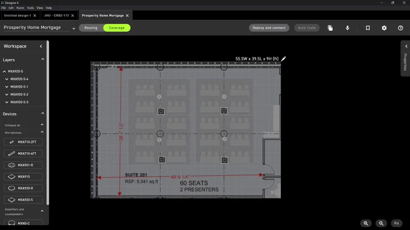410x230 pixels.
Task: Close the Untitled design-1 tab
Action: 35,16
